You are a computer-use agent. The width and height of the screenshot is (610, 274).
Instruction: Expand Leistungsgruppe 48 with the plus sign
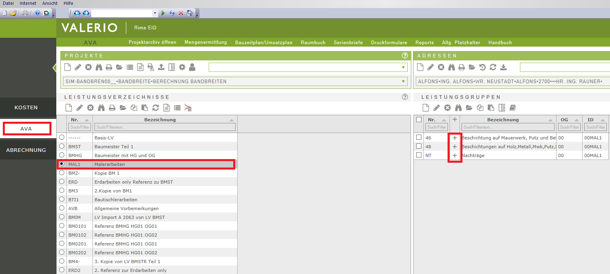point(455,147)
